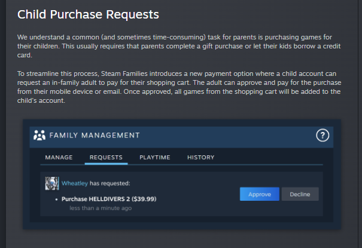
Task: Click the 'less than a minute ago' timestamp
Action: [101, 208]
